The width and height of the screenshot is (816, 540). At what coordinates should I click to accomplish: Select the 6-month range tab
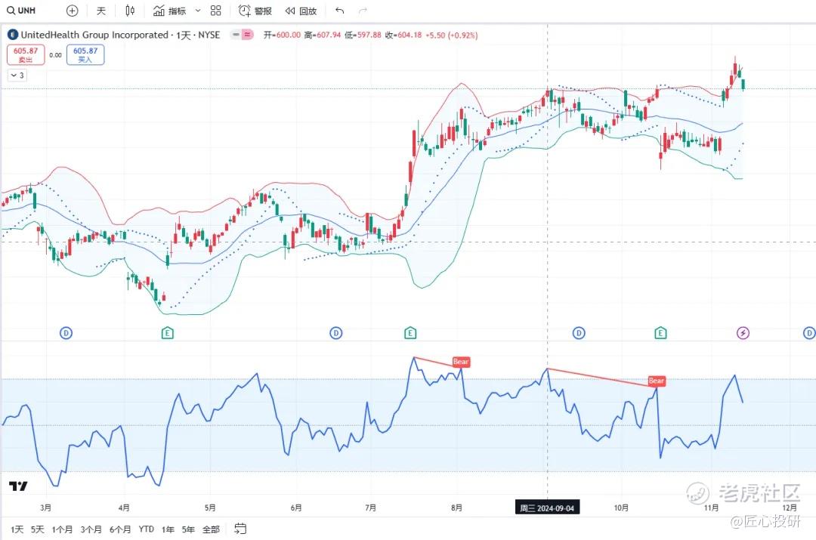[x=120, y=529]
